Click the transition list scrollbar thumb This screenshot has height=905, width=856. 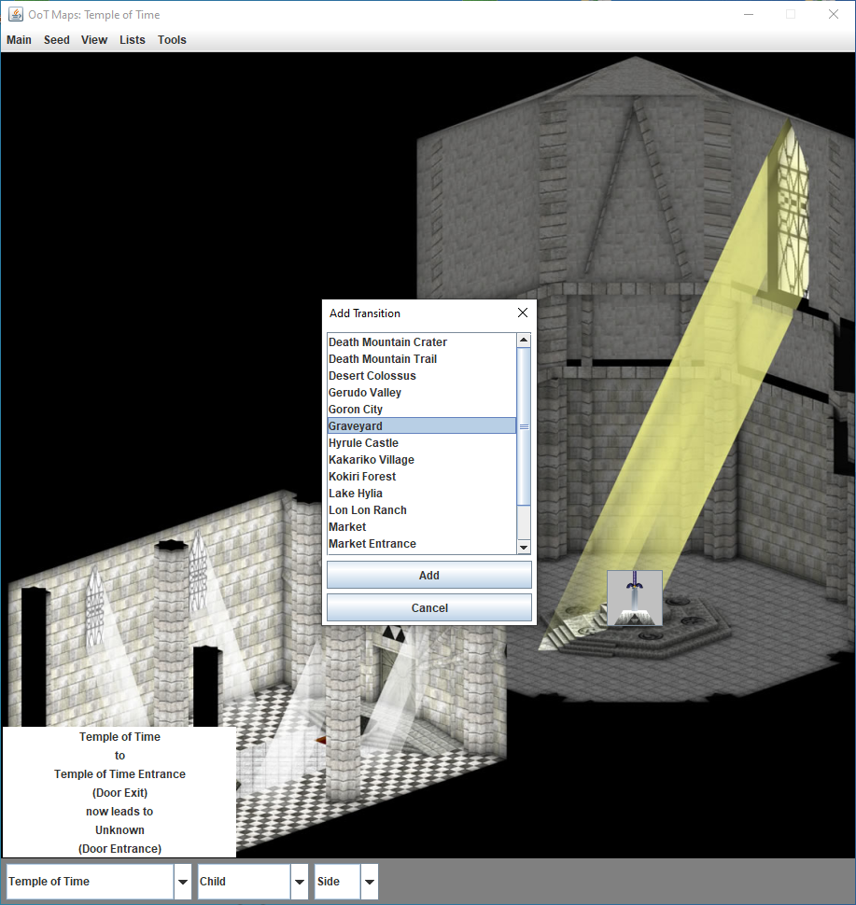(x=524, y=426)
